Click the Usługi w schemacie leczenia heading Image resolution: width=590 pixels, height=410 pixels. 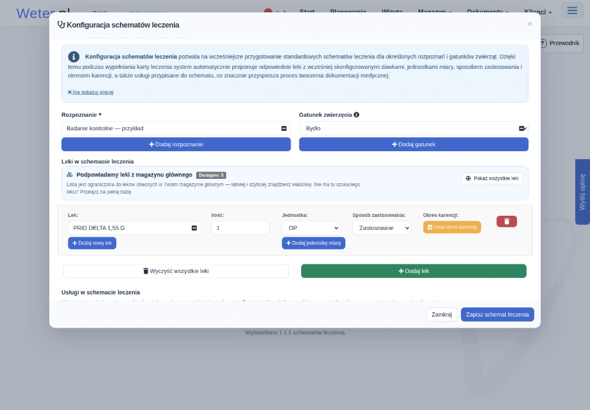coord(101,293)
